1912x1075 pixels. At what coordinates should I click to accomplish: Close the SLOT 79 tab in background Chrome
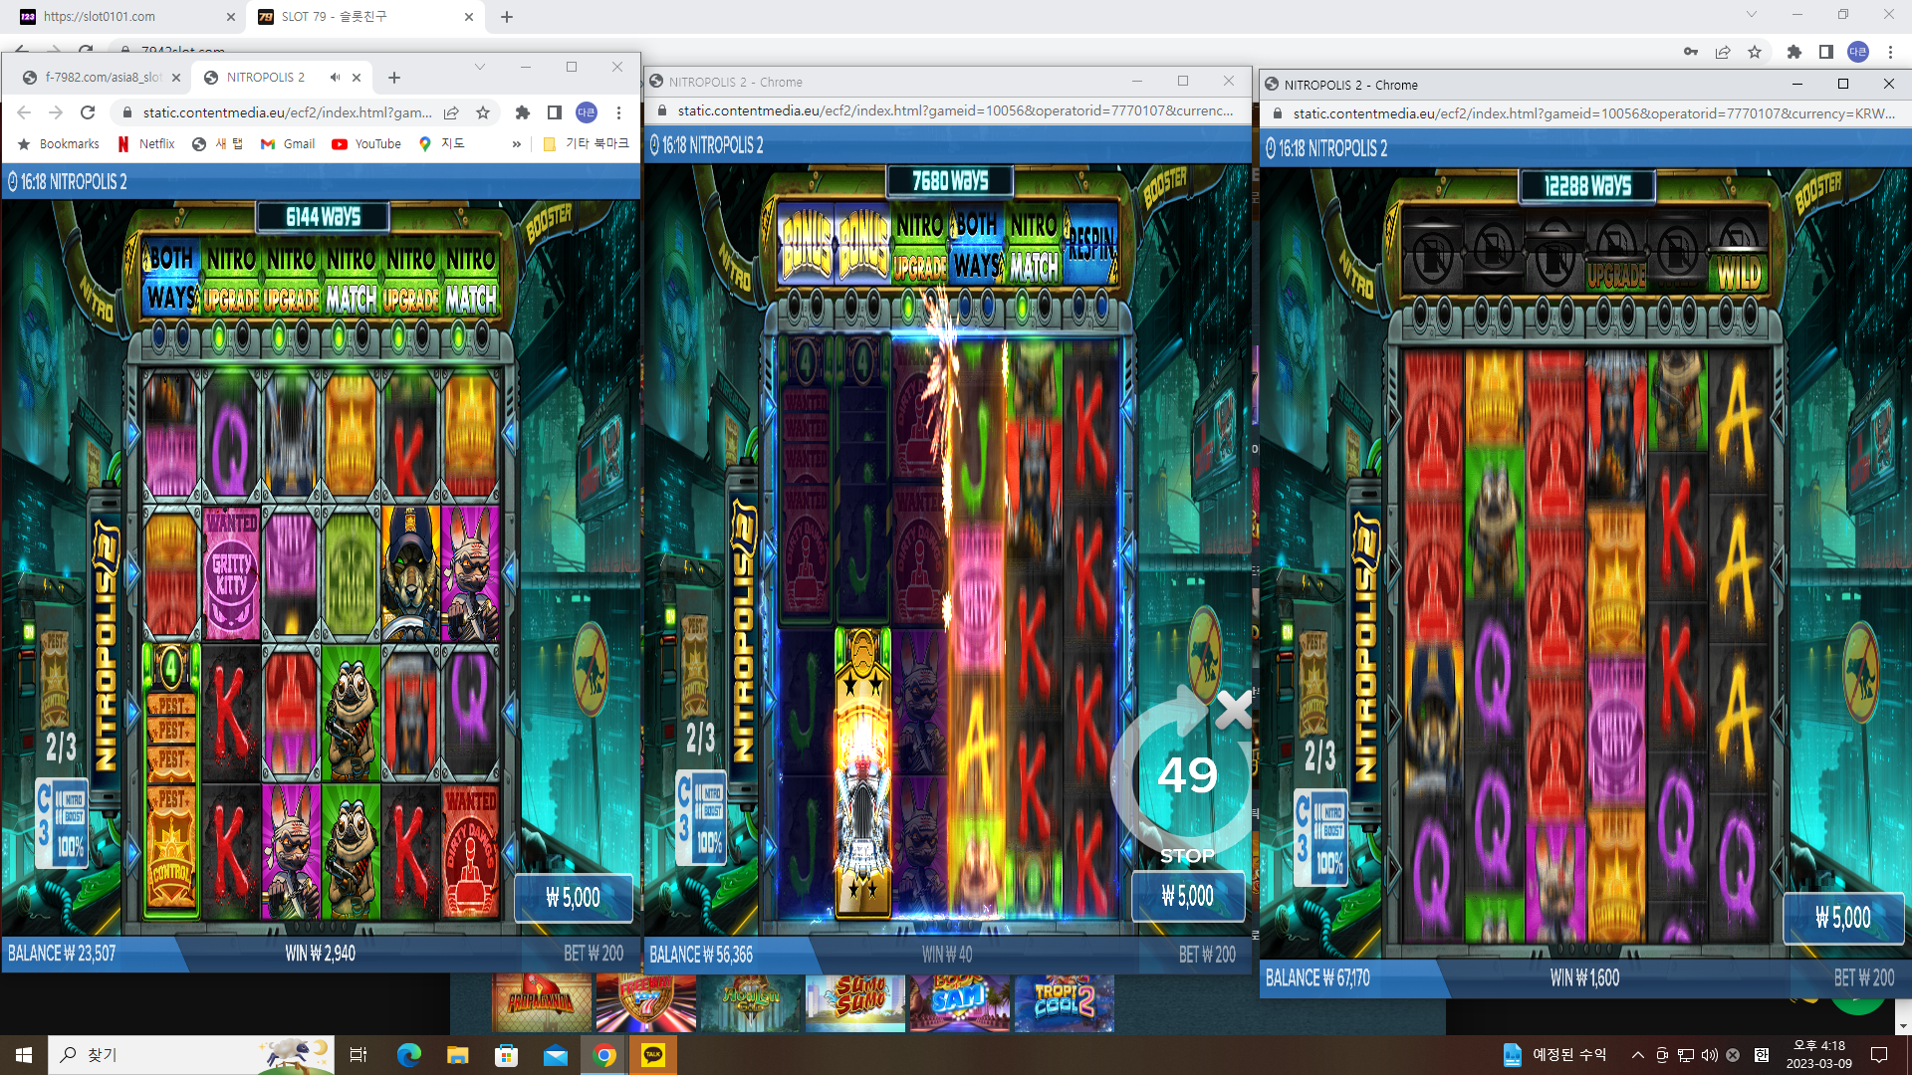click(469, 17)
